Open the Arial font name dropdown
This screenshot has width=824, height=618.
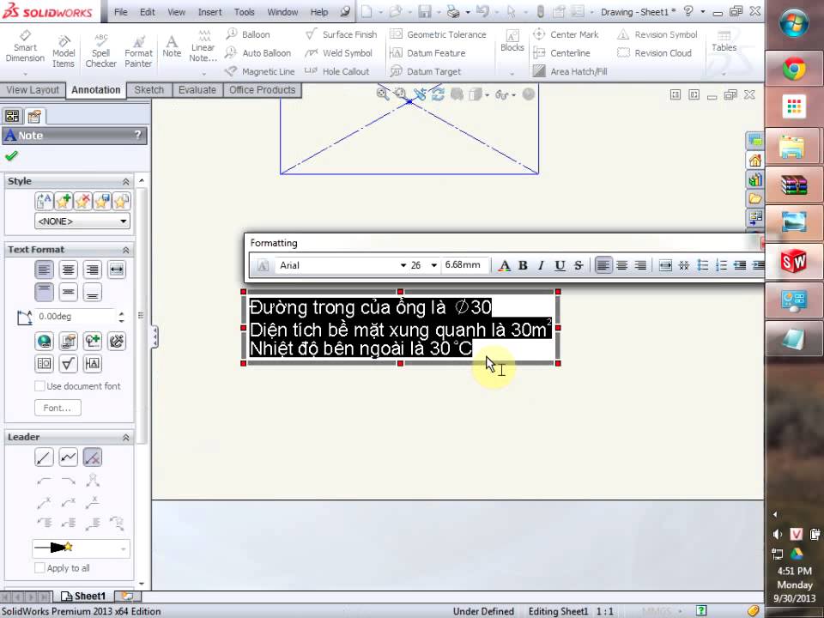pyautogui.click(x=403, y=266)
